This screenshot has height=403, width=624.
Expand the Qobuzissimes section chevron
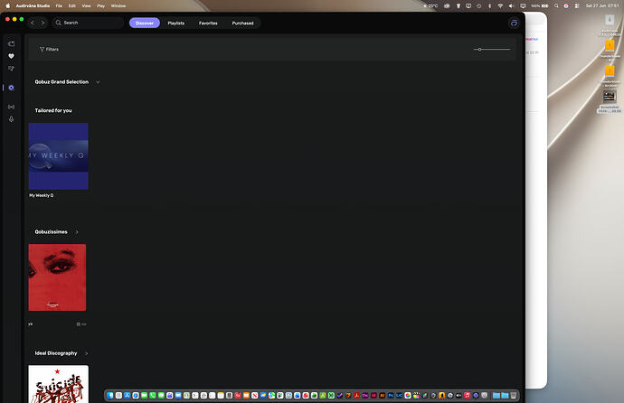(x=77, y=232)
